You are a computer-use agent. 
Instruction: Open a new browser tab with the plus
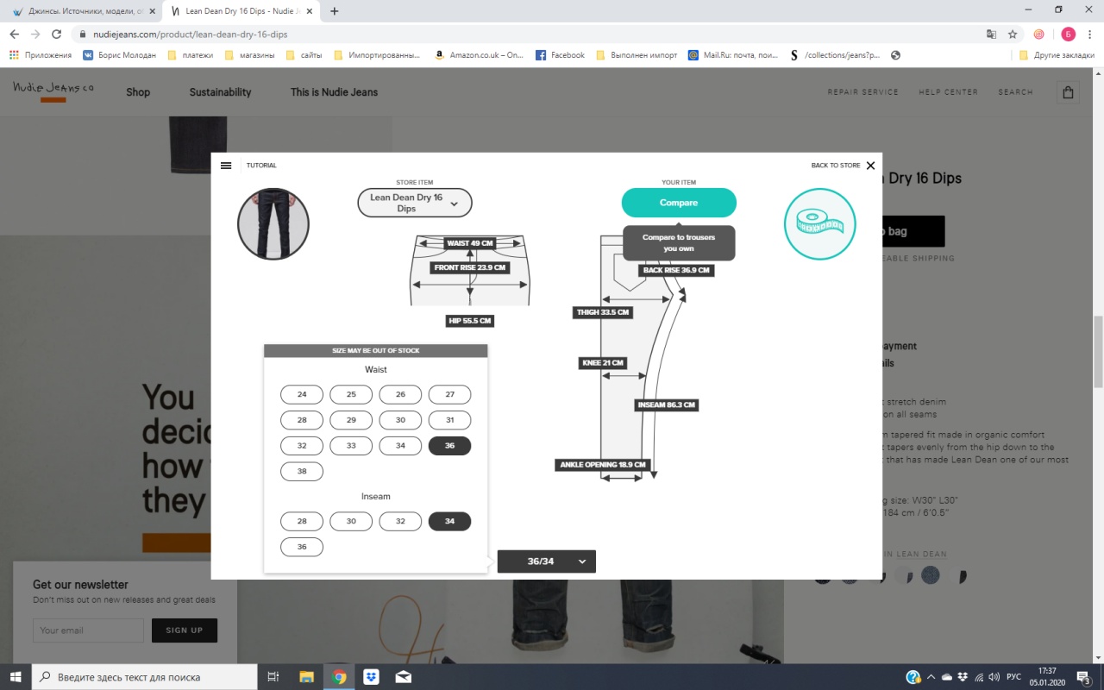point(335,11)
